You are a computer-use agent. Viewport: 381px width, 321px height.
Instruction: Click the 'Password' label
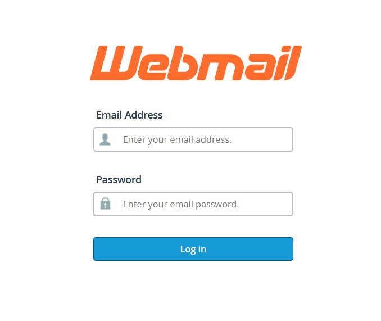click(x=119, y=180)
